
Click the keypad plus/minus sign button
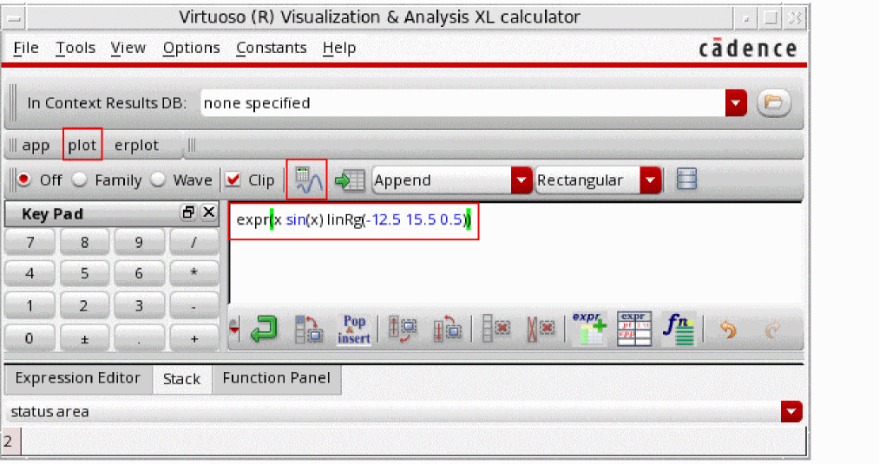[x=85, y=338]
